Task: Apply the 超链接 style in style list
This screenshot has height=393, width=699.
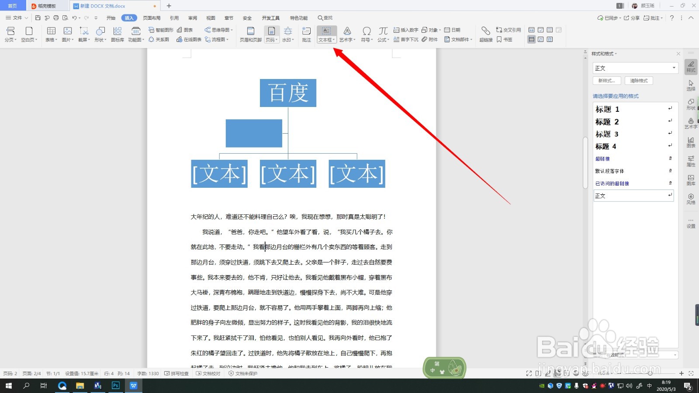Action: 633,159
